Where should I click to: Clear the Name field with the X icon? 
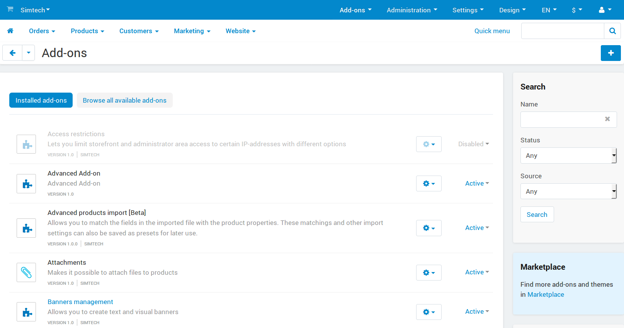pyautogui.click(x=607, y=119)
